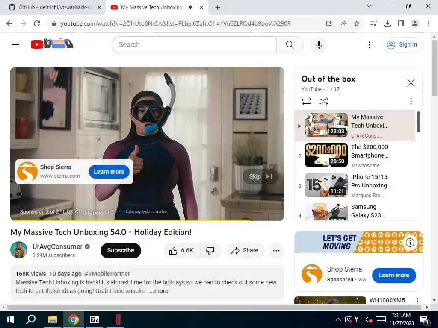The height and width of the screenshot is (328, 438).
Task: Open YouTube settings three-dot menu in header
Action: [x=369, y=44]
